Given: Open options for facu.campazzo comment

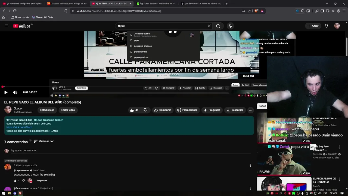Looking at the screenshot, I should (250, 188).
